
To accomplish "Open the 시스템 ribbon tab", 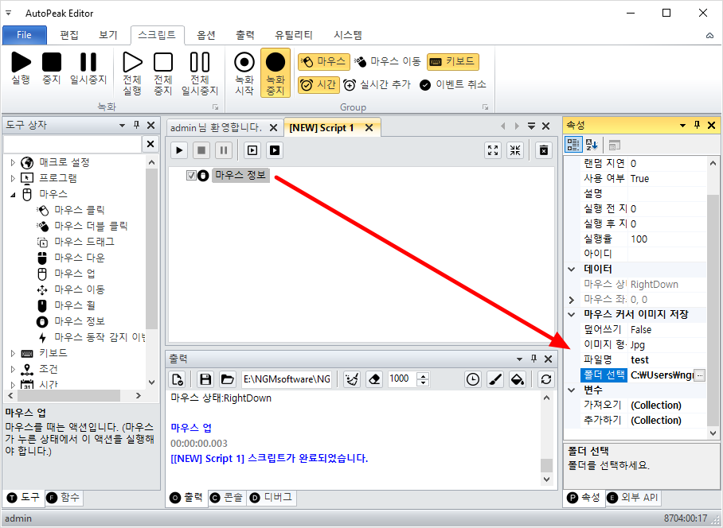I will point(348,35).
